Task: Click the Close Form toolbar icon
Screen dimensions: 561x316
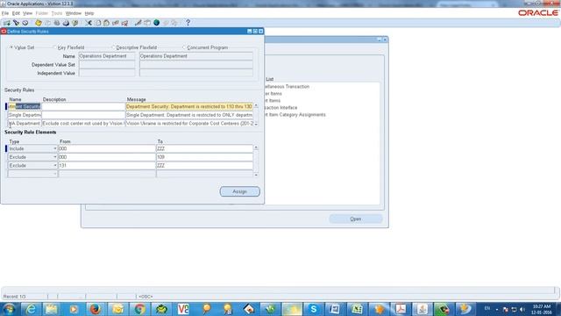Action: click(75, 23)
